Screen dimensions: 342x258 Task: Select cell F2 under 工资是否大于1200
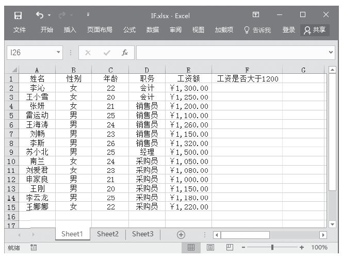tap(247, 88)
